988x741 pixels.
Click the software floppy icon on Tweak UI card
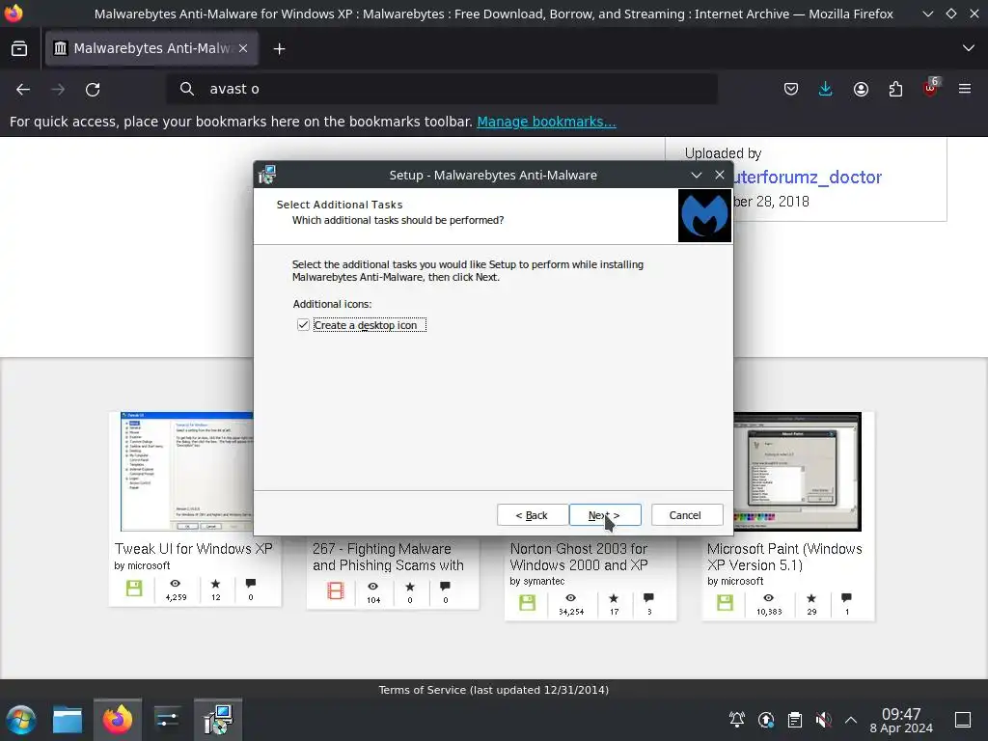[x=134, y=589]
